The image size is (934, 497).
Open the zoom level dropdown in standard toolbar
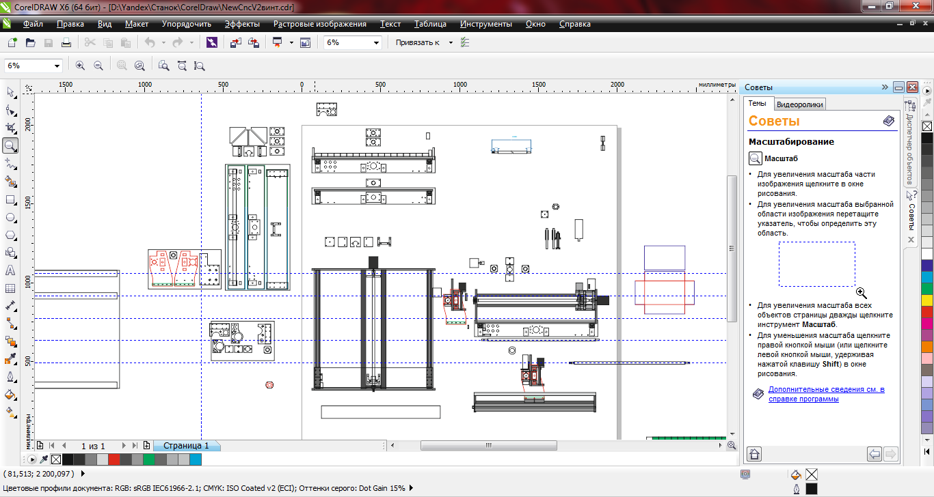[x=376, y=42]
